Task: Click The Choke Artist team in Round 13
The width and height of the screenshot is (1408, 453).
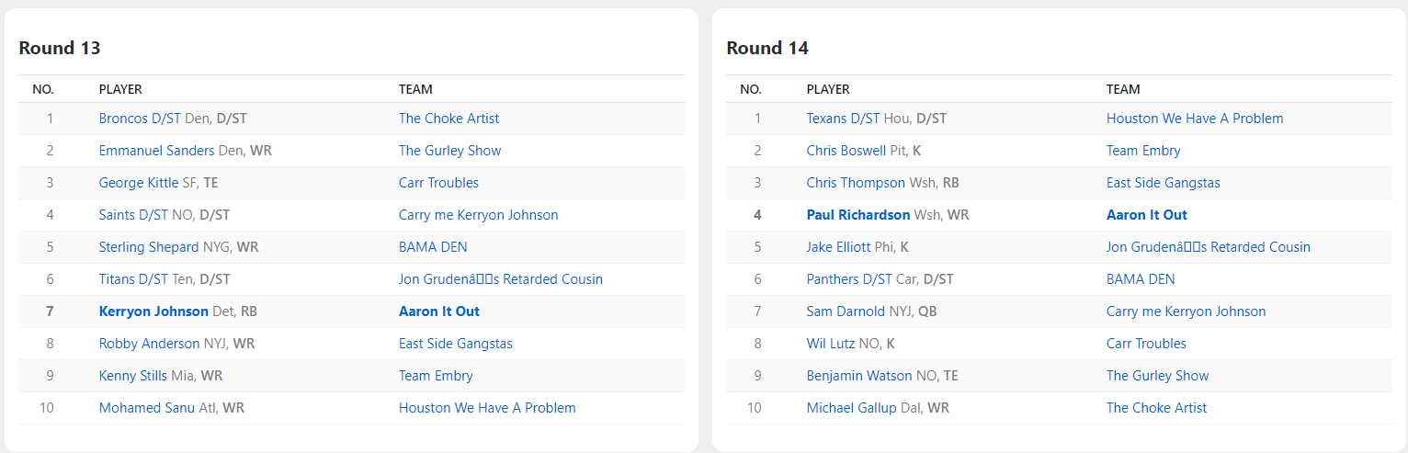Action: point(449,119)
